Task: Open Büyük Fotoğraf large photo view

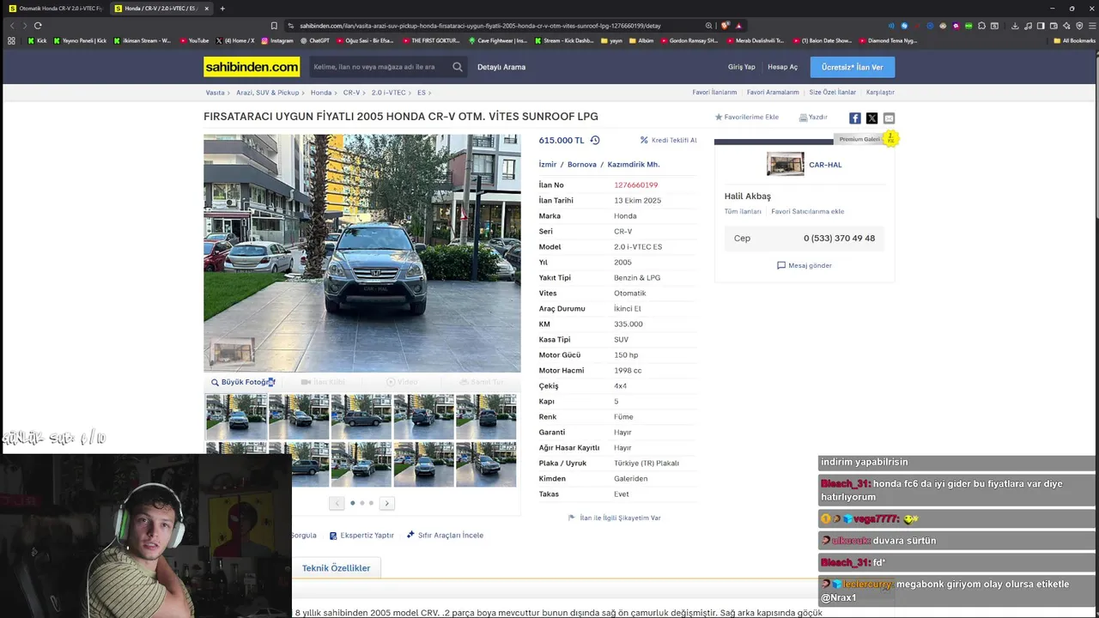Action: pyautogui.click(x=243, y=382)
